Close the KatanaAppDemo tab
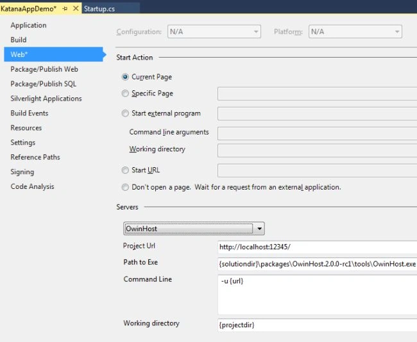The width and height of the screenshot is (417, 342). [76, 8]
